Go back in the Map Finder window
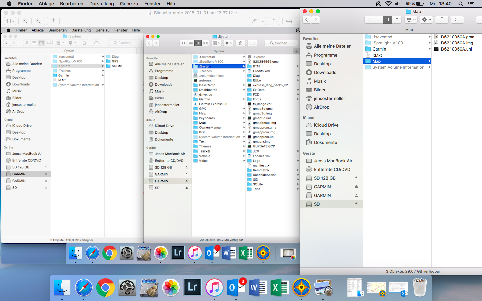 click(x=307, y=20)
